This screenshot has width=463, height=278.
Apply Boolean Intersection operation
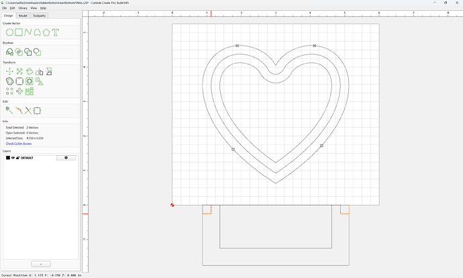tap(19, 52)
